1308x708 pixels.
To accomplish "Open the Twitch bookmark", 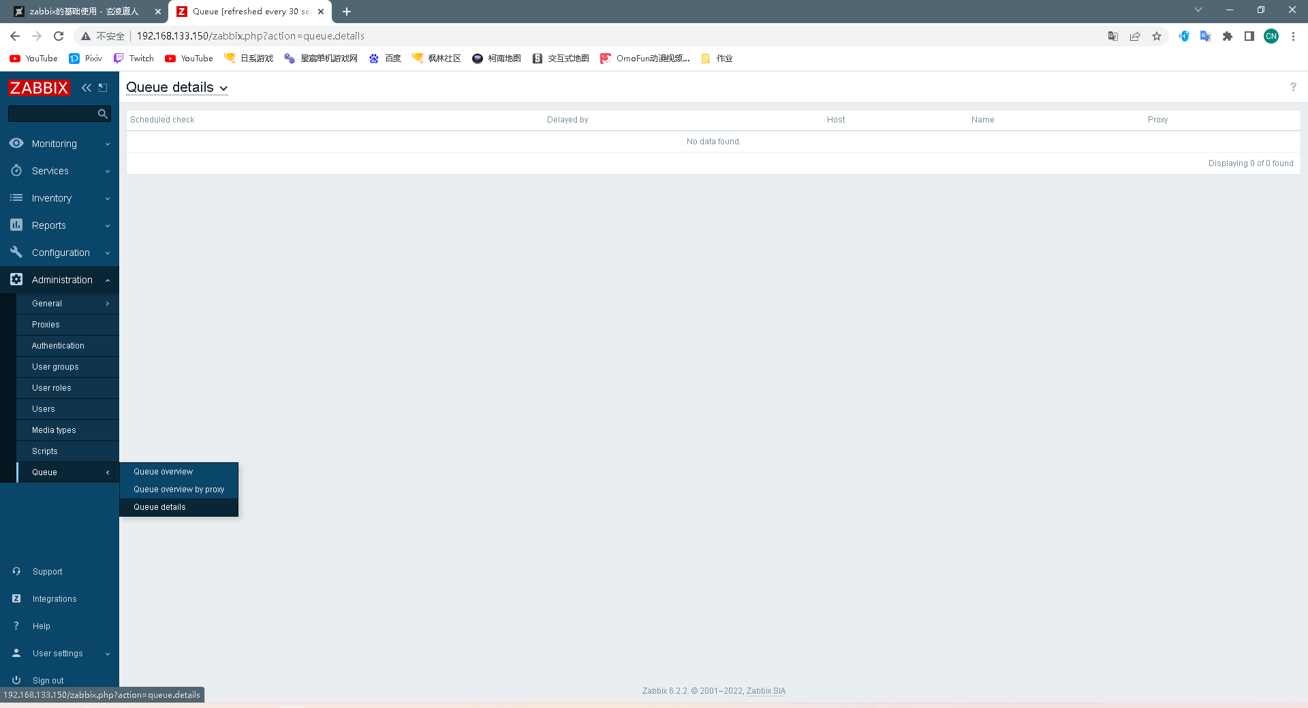I will pos(134,59).
